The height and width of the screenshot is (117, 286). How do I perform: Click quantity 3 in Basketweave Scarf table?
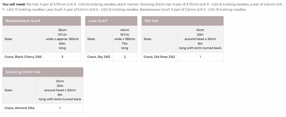coord(62,57)
